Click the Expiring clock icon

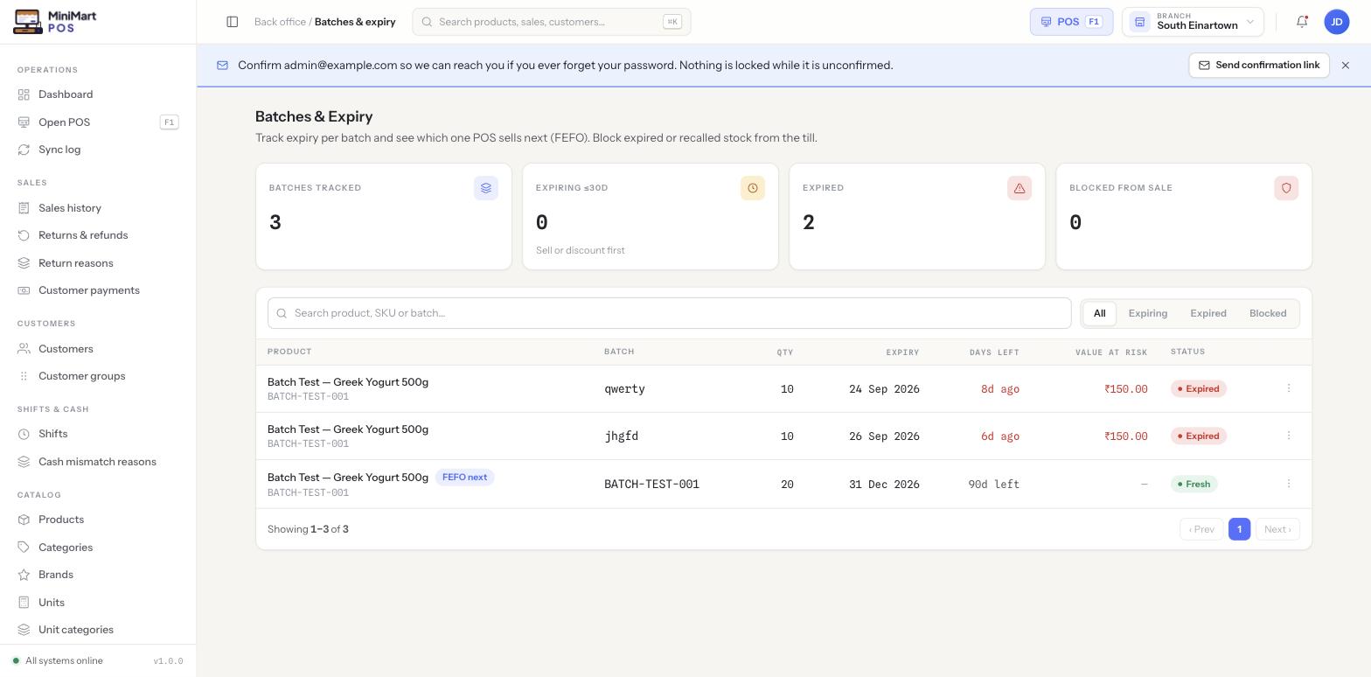(753, 188)
